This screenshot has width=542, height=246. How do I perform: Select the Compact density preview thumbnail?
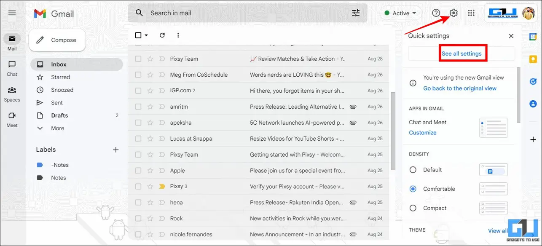coord(494,208)
